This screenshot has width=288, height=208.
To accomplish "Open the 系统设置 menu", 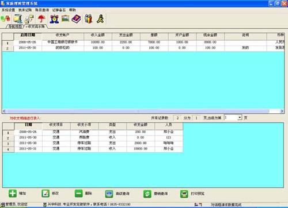I will pyautogui.click(x=8, y=10).
